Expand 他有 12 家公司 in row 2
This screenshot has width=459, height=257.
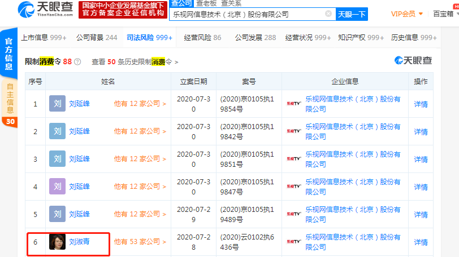click(x=140, y=131)
